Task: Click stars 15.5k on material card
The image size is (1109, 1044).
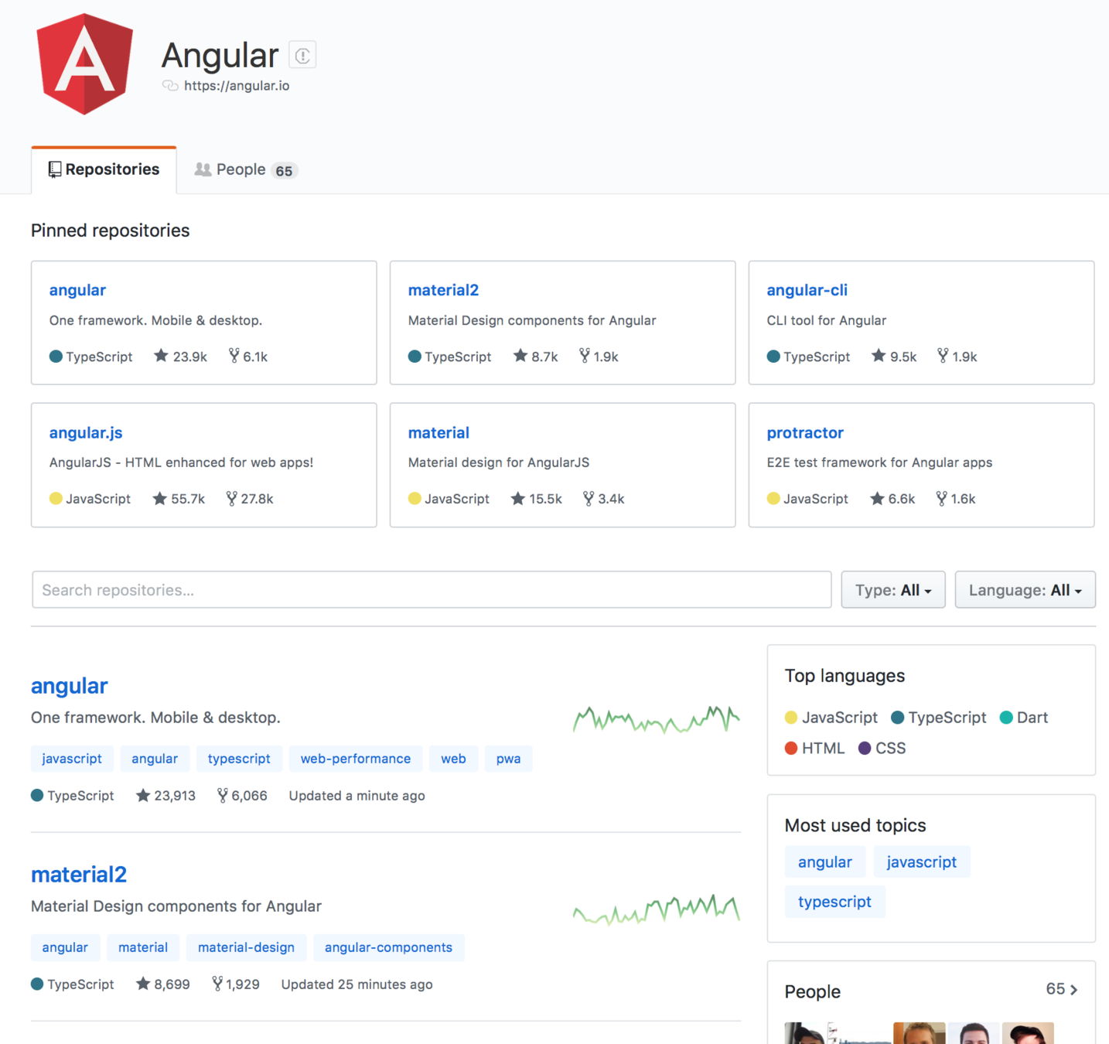Action: point(537,499)
